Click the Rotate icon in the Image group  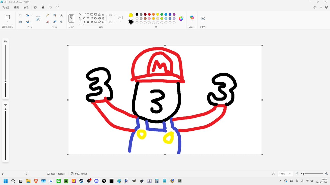(x=28, y=15)
